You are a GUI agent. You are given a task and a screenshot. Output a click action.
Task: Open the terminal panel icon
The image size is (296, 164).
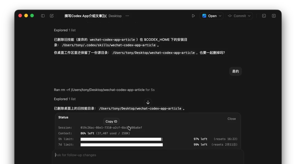(x=264, y=16)
